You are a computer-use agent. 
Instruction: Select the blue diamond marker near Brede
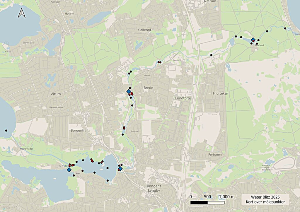point(129,92)
